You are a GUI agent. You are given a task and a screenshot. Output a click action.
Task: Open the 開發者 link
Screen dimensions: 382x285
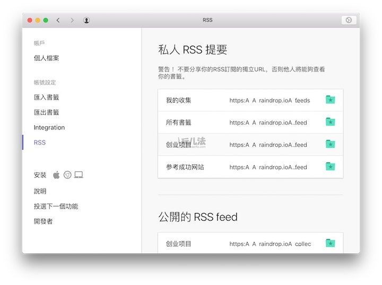44,221
